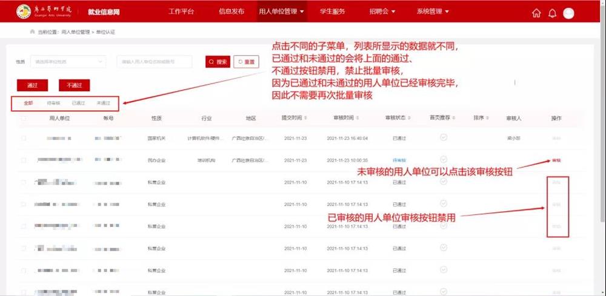Select the checkbox for the 民办企业 row
Viewport: 606px width, 296px height.
pos(24,160)
